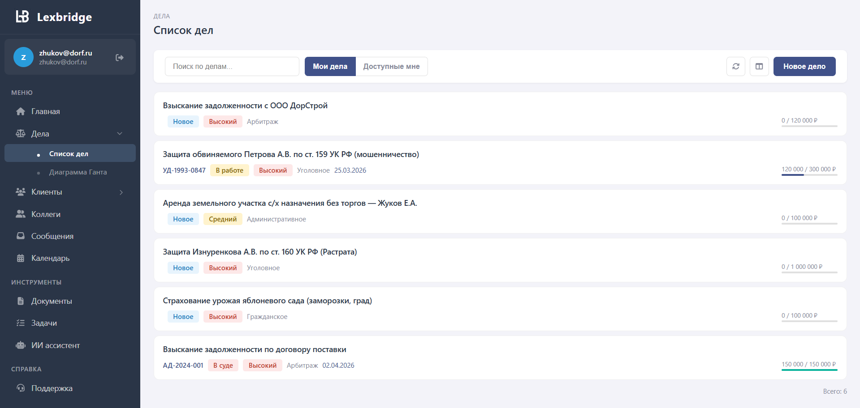This screenshot has width=860, height=408.
Task: Switch to the Мои дела filter
Action: click(x=330, y=66)
